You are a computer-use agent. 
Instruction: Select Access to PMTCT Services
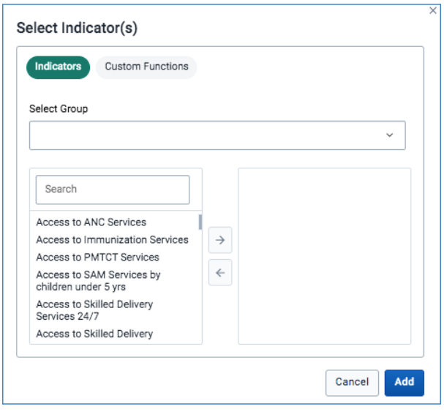(x=98, y=258)
